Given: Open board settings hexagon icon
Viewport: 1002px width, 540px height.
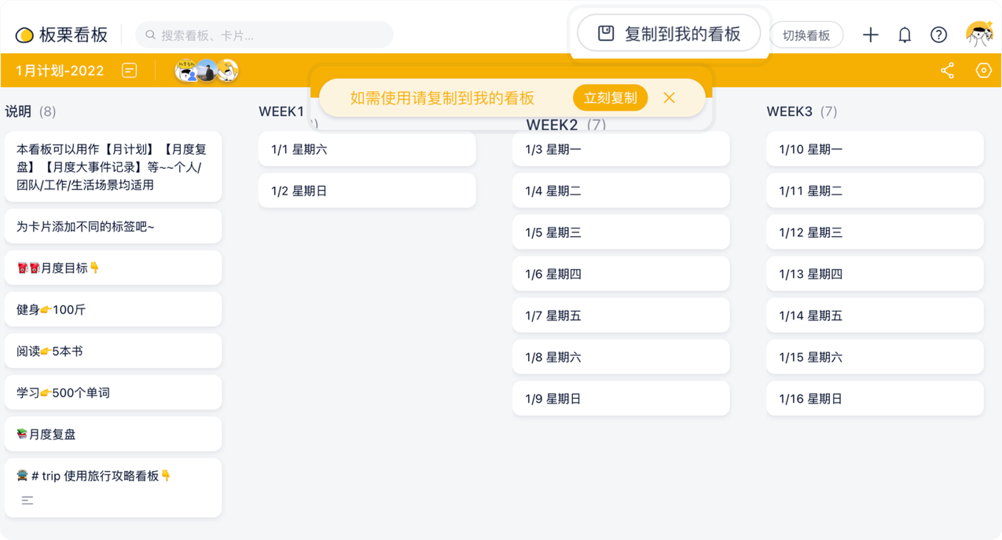Looking at the screenshot, I should click(983, 71).
